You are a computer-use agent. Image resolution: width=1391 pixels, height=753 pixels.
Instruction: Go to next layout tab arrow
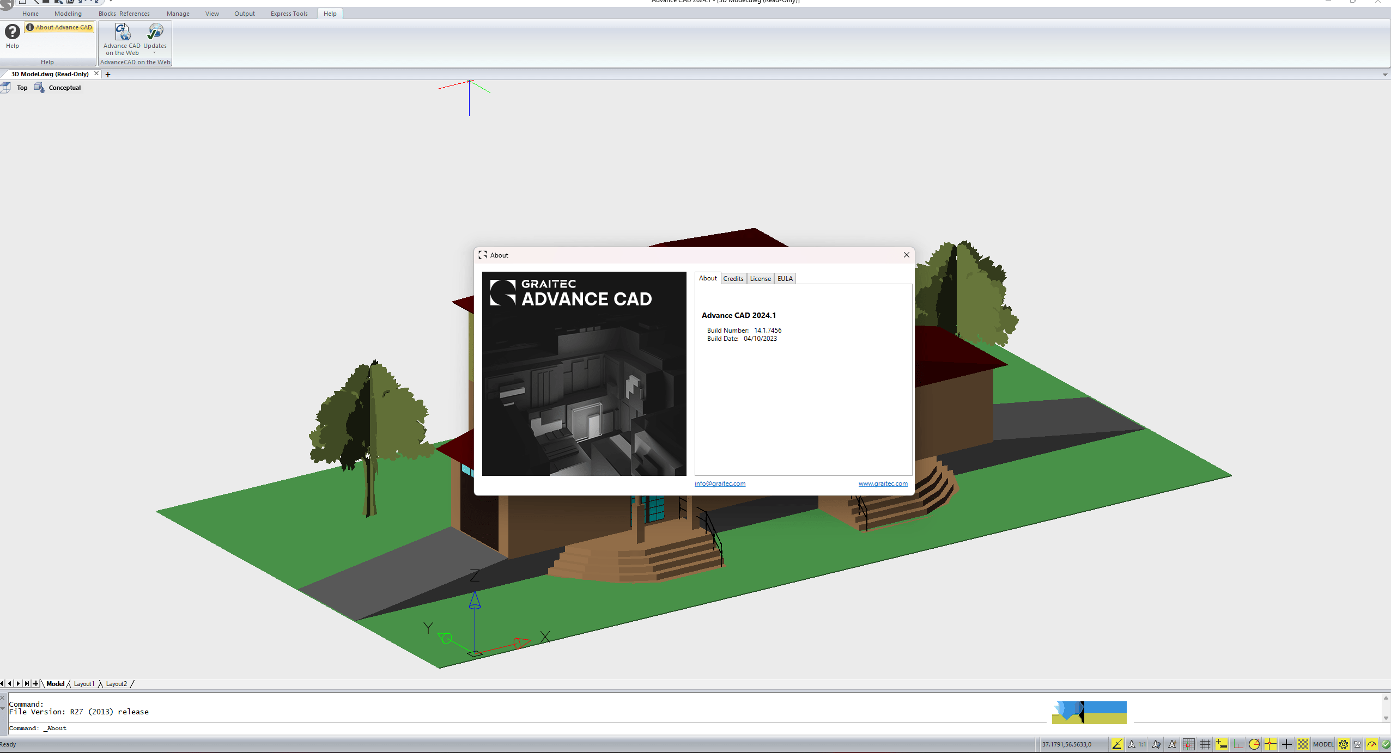point(18,683)
